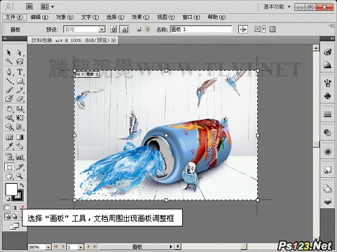Expand the status bar 画板 flyout arrow
The width and height of the screenshot is (337, 252).
tap(171, 247)
